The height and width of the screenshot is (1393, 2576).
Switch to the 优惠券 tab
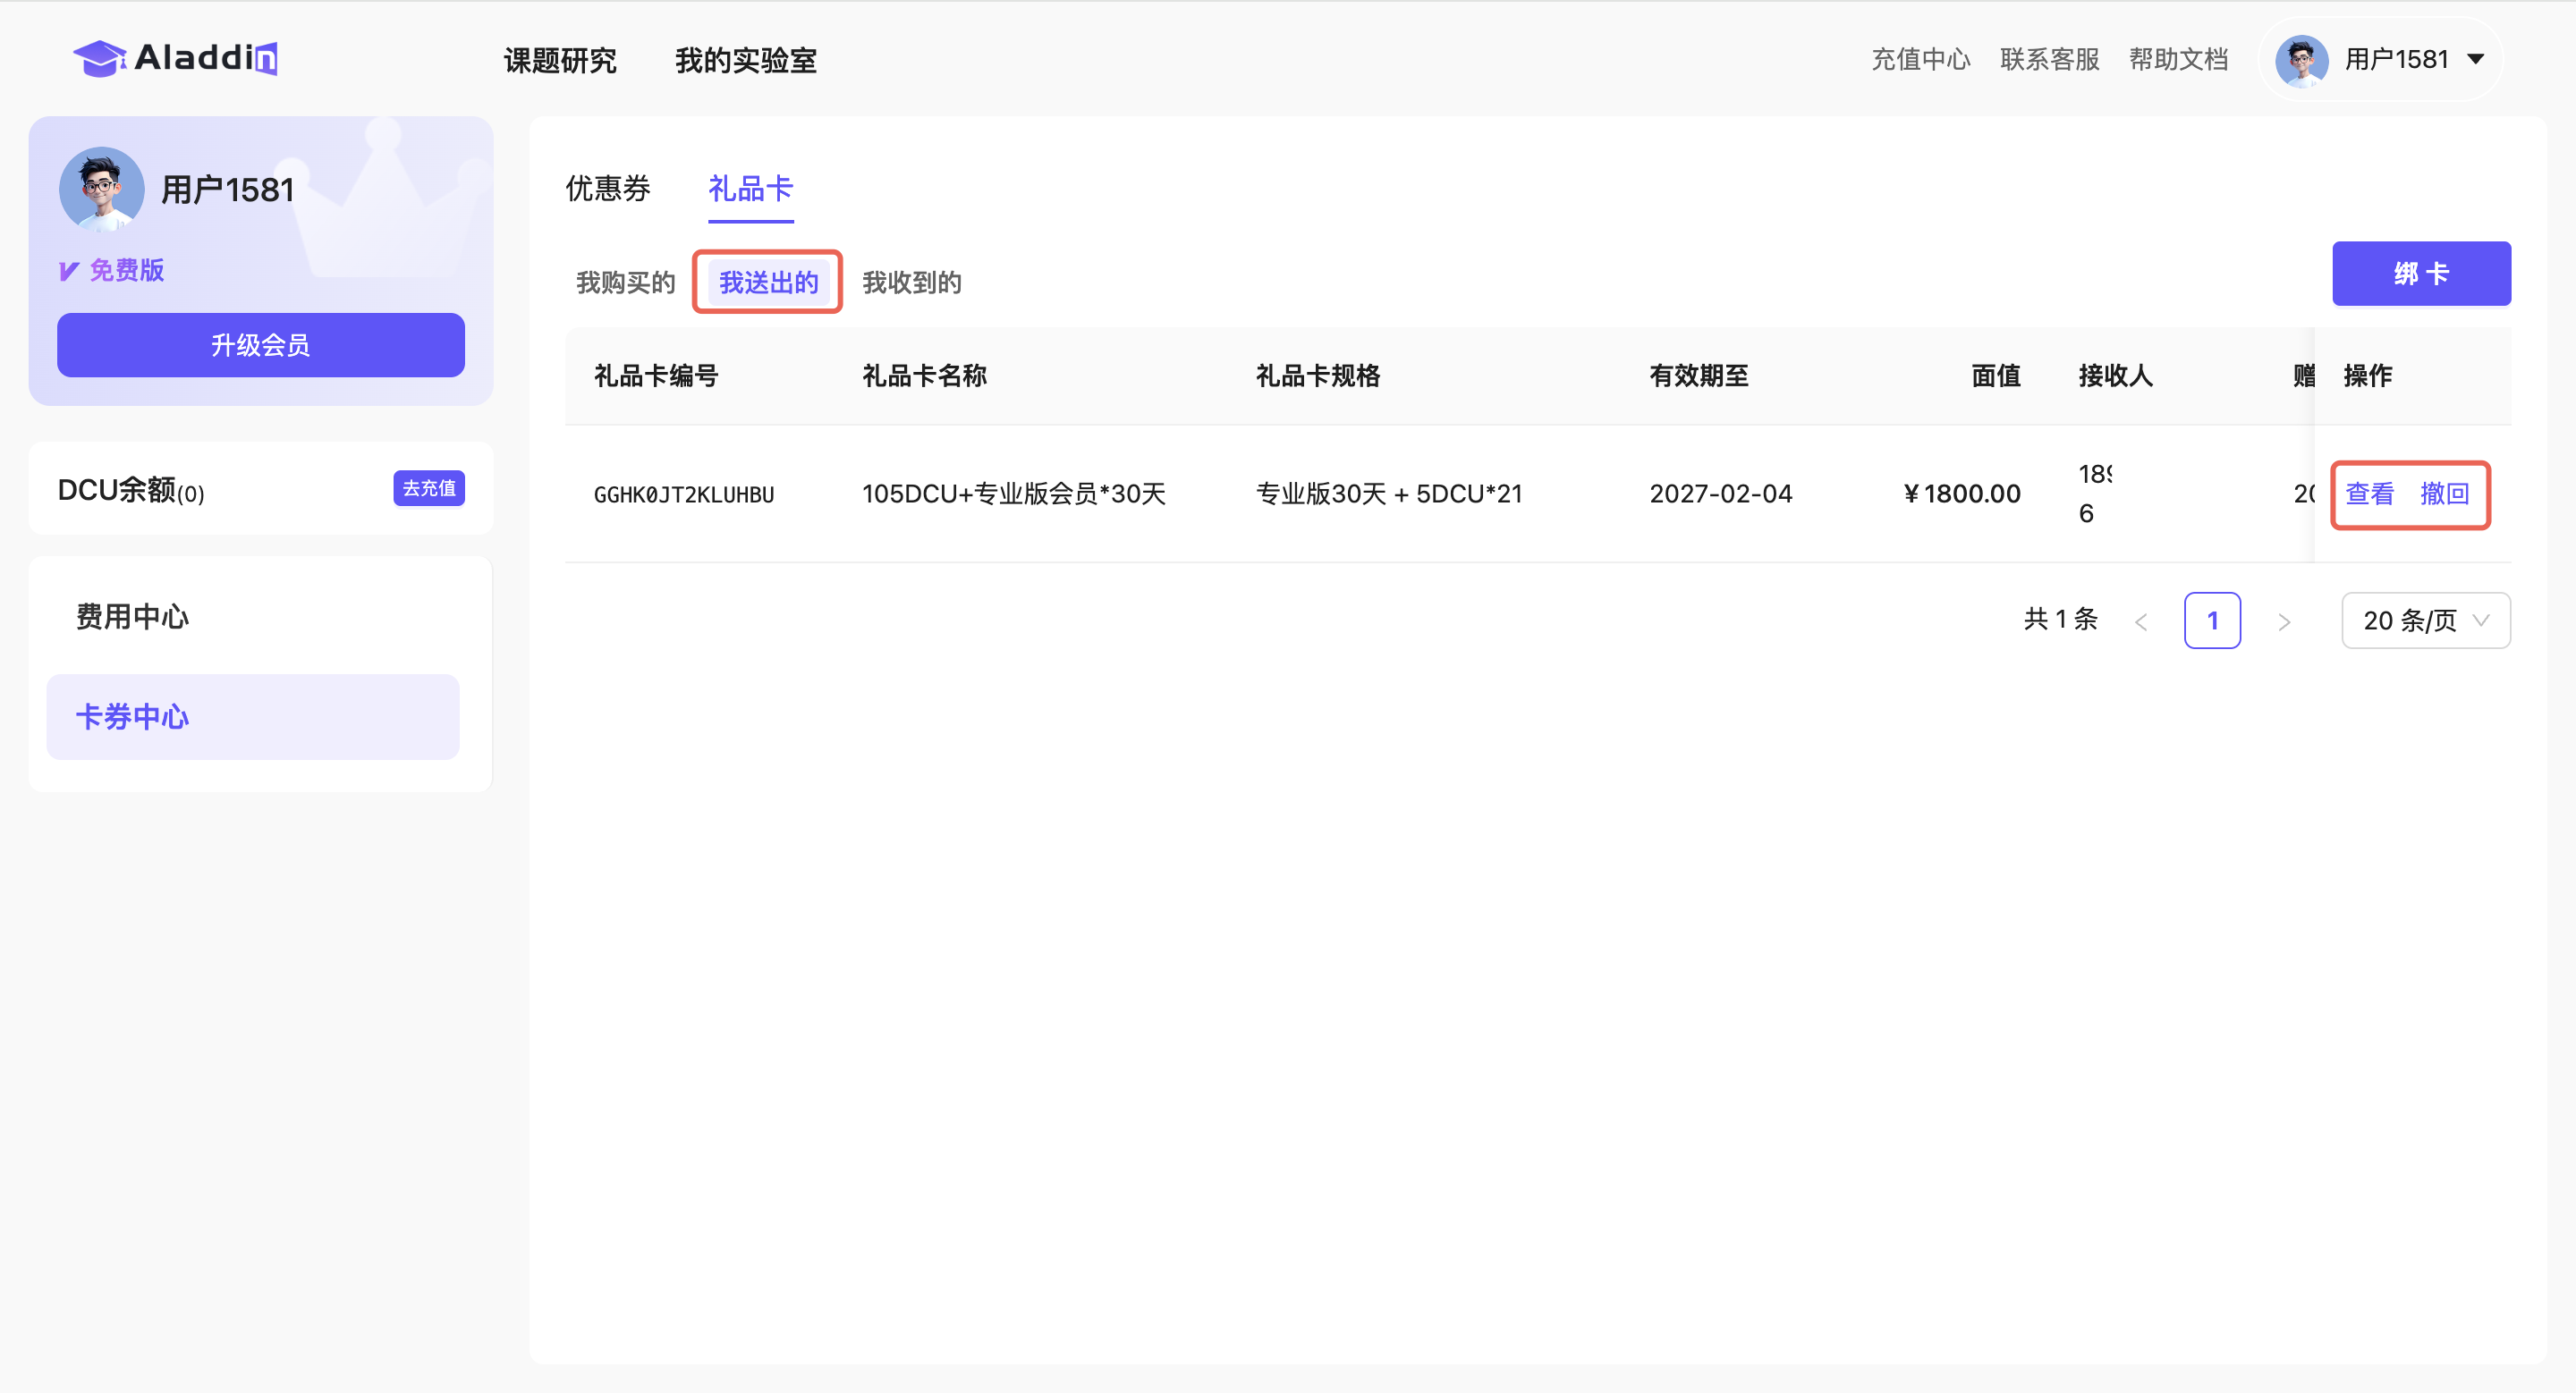[608, 188]
